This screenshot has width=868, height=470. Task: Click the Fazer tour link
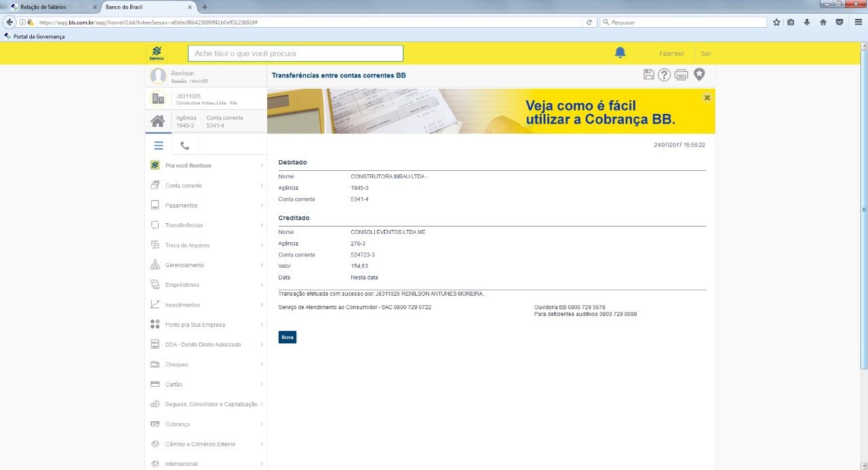click(x=671, y=54)
